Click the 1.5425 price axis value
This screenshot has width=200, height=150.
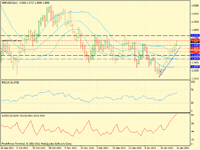point(195,62)
